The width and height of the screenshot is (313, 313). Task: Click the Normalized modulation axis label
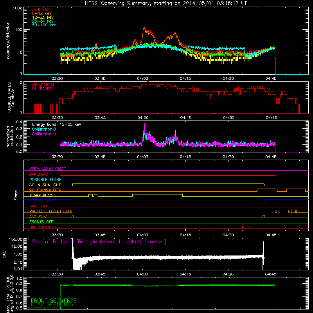(10, 137)
